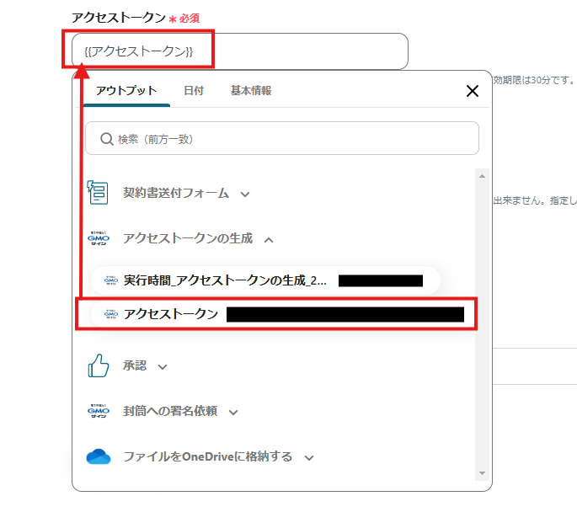
Task: Choose 実行時間_アクセストークンの生成 output item
Action: 265,280
